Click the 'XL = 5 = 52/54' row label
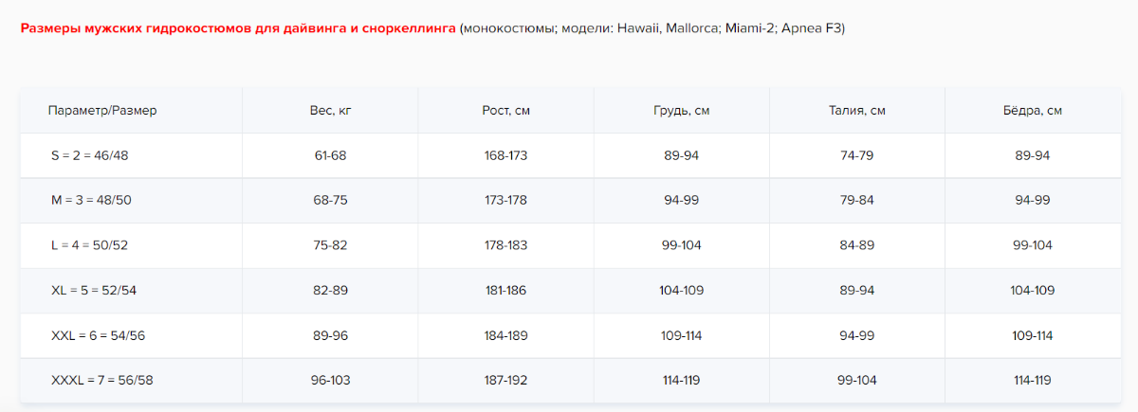This screenshot has width=1138, height=412. coord(94,290)
